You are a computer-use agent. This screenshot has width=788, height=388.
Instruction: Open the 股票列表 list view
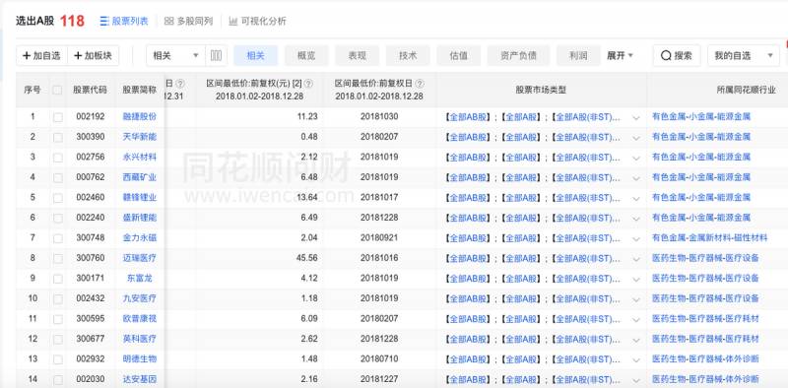124,21
